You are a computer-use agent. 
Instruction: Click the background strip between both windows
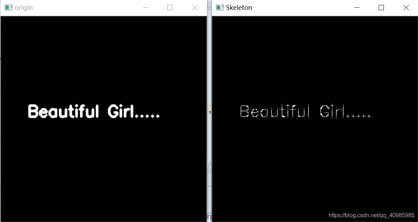pos(210,70)
